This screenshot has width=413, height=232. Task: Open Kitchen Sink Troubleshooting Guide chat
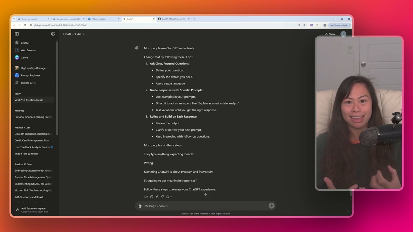click(34, 190)
